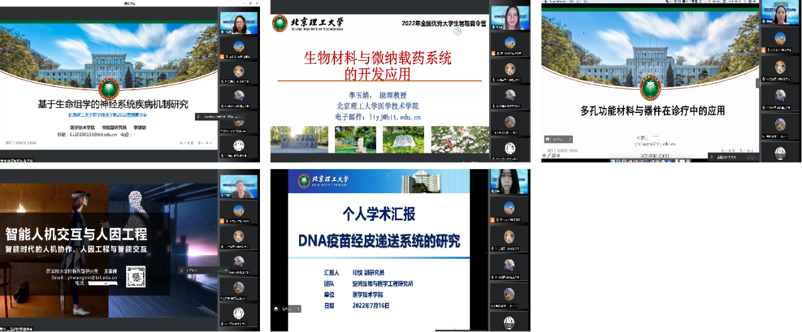802x332 pixels.
Task: Click the QR code on the 智能人机交互 slide
Action: click(x=138, y=276)
